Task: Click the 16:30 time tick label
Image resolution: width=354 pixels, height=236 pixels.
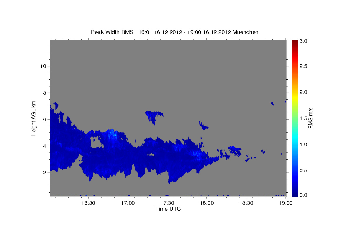Action: [x=88, y=203]
